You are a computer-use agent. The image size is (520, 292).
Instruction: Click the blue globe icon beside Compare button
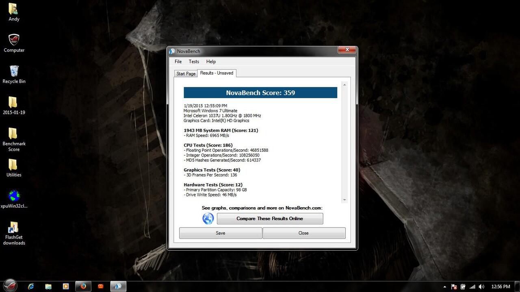[x=208, y=219]
